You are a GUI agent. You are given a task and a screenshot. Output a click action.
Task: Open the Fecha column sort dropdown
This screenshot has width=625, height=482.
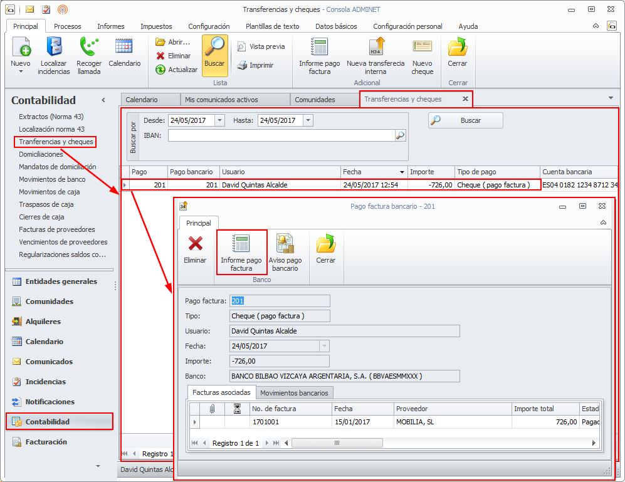[x=402, y=172]
